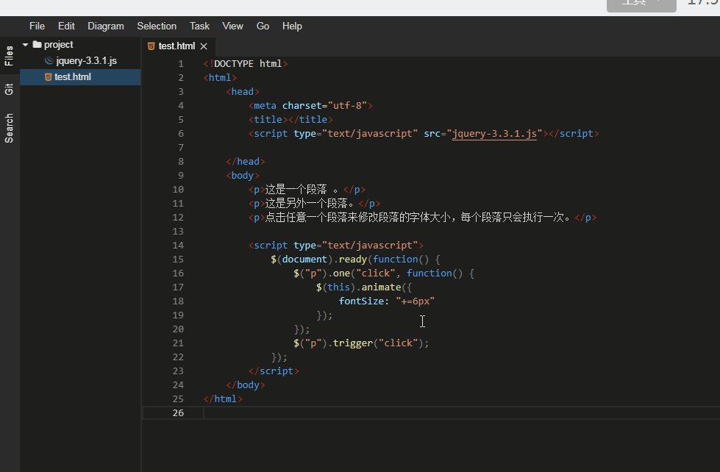The image size is (720, 472).
Task: Open the Edit menu
Action: [x=66, y=26]
